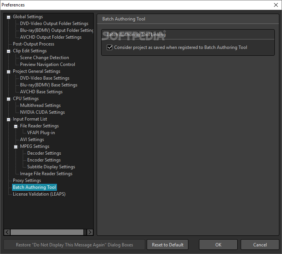The image size is (282, 254).
Task: Open Proxy Settings
Action: coord(27,181)
